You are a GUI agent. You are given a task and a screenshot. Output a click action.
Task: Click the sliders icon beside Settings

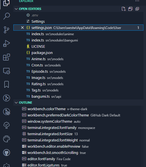[x=28, y=21]
